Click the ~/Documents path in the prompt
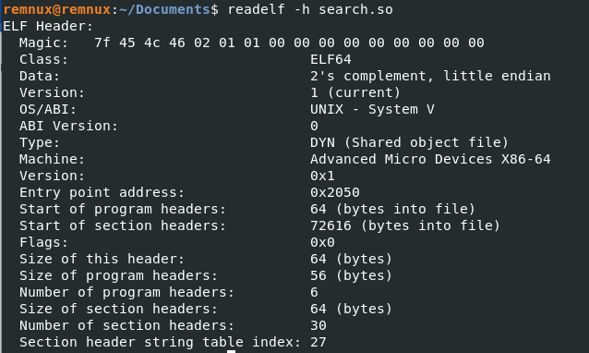 coord(165,9)
